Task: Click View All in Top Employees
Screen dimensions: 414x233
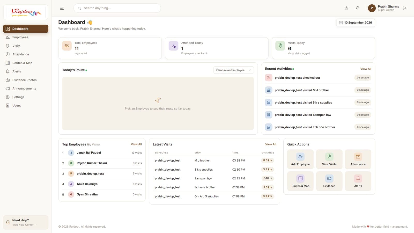Action: tap(136, 144)
